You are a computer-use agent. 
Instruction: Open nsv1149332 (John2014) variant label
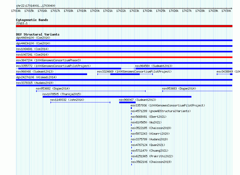[x=67, y=100]
